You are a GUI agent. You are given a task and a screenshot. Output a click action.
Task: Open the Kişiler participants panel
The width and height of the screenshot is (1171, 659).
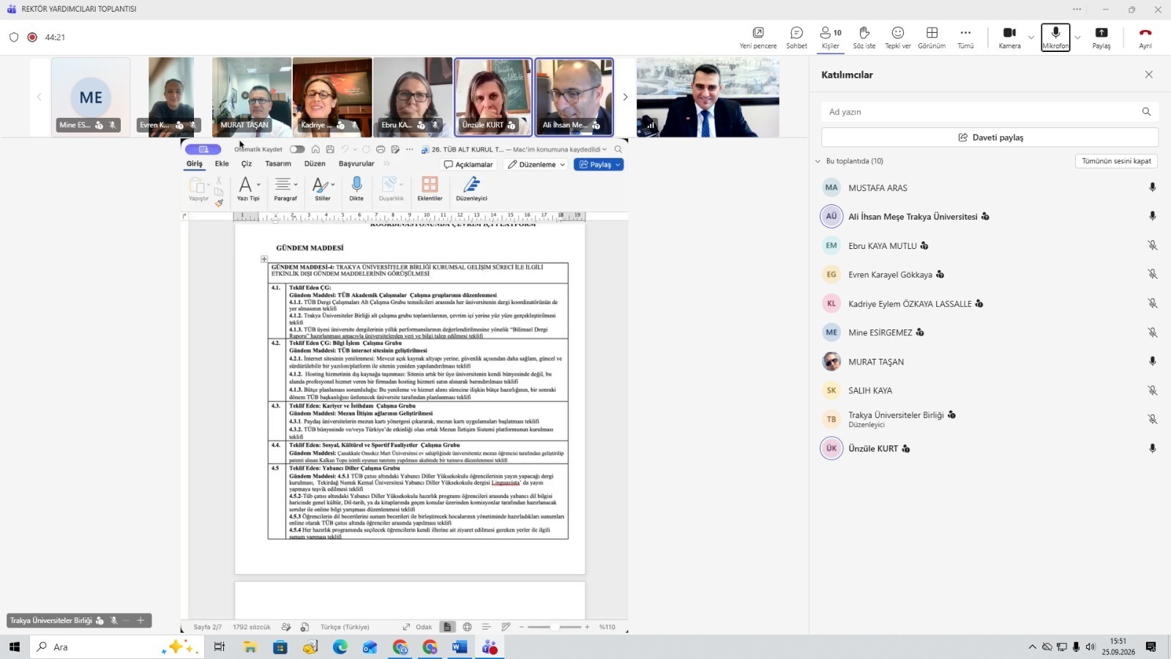(831, 37)
